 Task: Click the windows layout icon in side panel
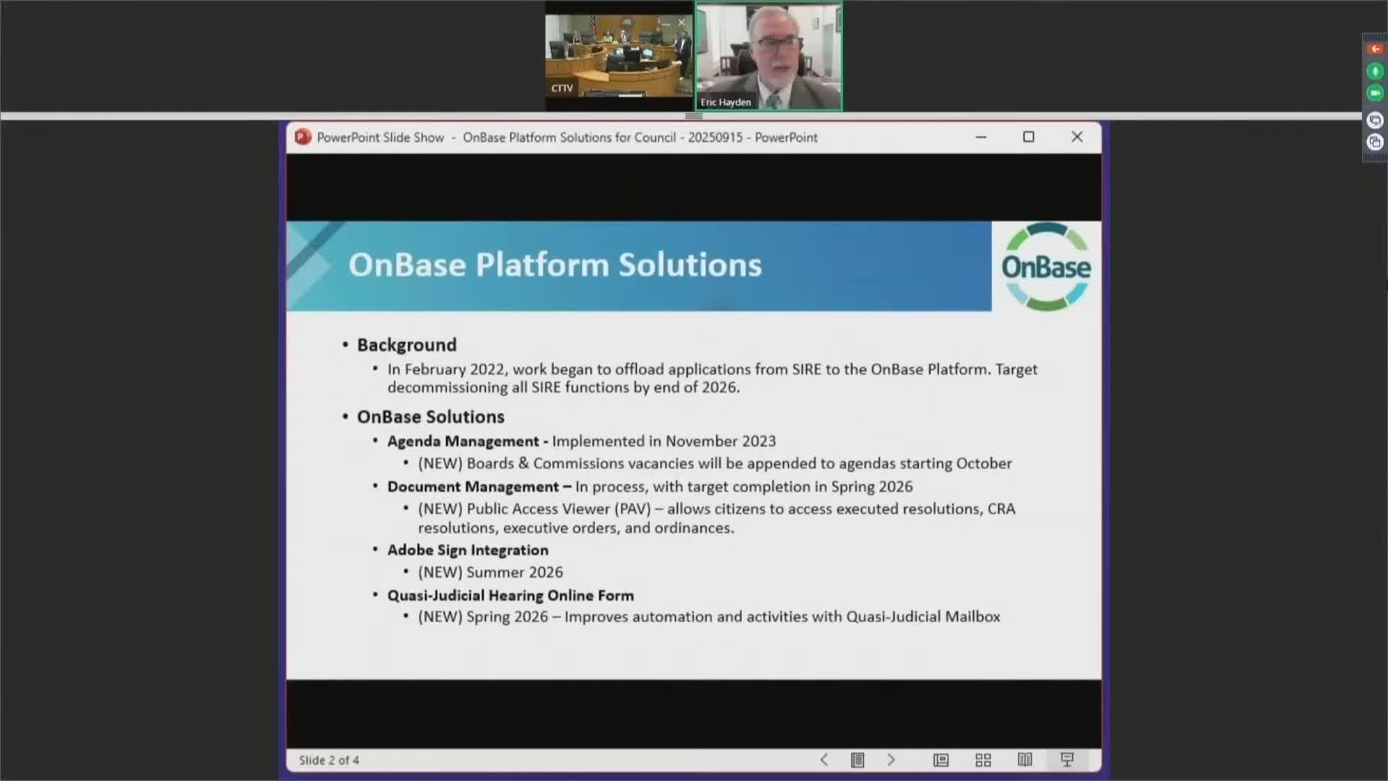click(1375, 142)
